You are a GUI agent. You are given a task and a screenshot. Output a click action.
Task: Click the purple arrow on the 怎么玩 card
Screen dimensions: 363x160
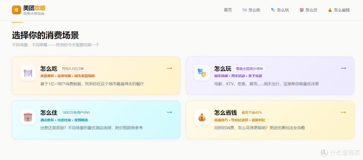pyautogui.click(x=343, y=68)
